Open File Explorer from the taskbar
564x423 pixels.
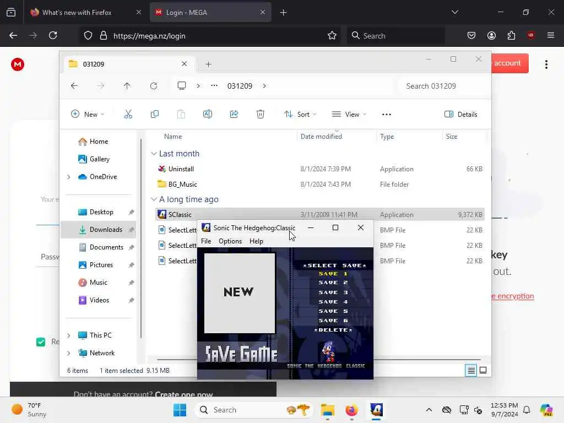click(327, 410)
